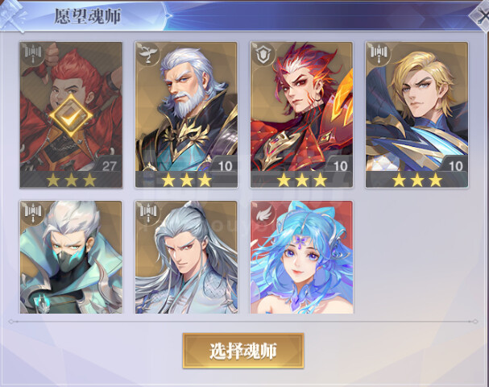489x387 pixels.
Task: Click the 愿望魂师 title header
Action: (x=88, y=16)
